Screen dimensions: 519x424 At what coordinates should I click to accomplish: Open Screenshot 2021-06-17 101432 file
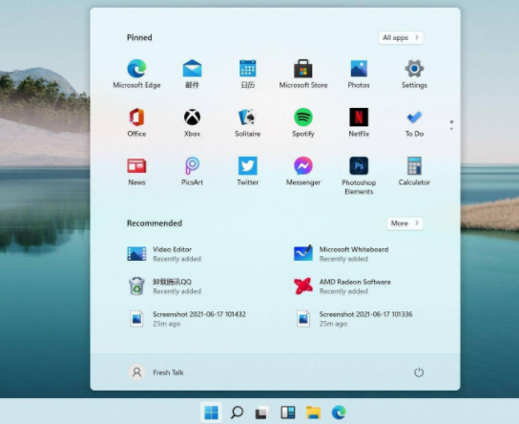pos(187,319)
